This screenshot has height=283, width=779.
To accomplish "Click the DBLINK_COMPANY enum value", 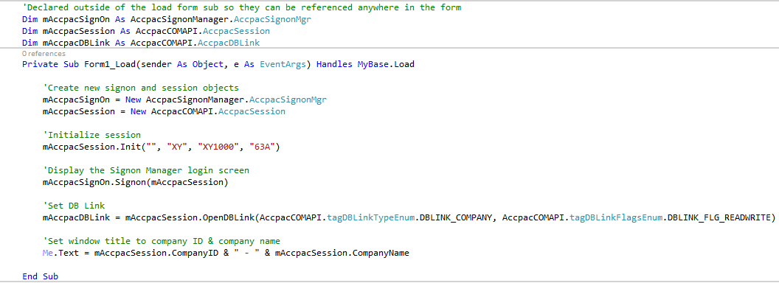I will 456,217.
